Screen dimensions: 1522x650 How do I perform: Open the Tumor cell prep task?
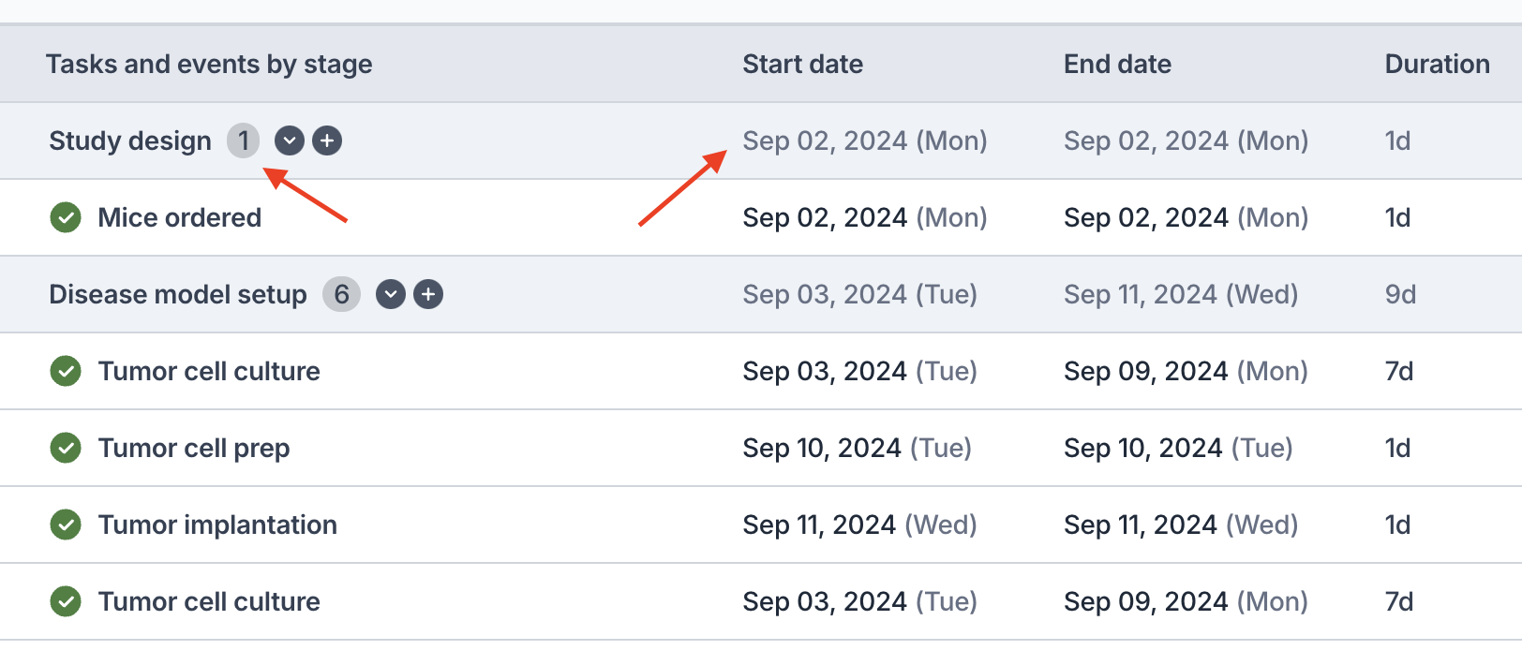pos(194,448)
